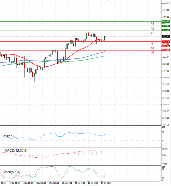171x186 pixels.
Task: Click the 3519.20 price axis value
Action: point(166,118)
